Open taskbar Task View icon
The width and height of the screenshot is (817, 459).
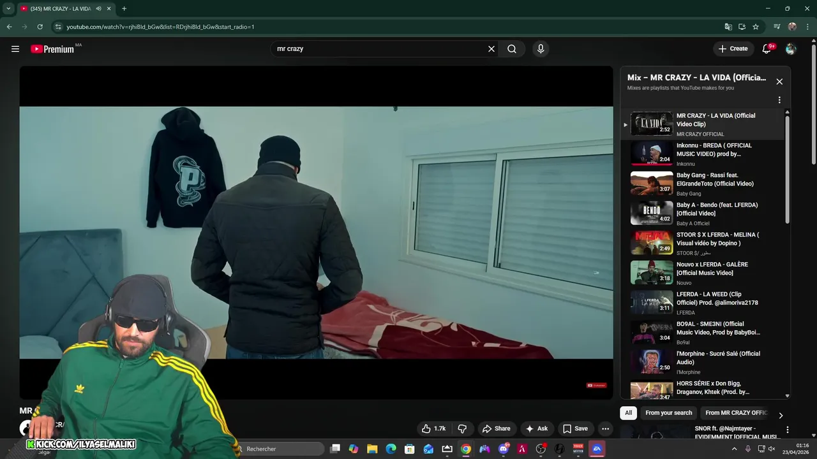[x=335, y=449]
